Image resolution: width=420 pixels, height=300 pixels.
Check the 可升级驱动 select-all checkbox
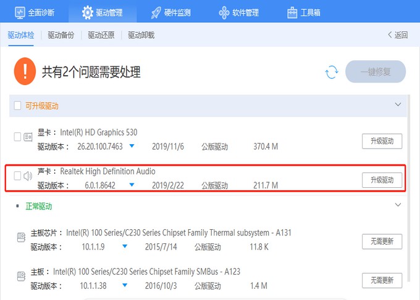(17, 105)
